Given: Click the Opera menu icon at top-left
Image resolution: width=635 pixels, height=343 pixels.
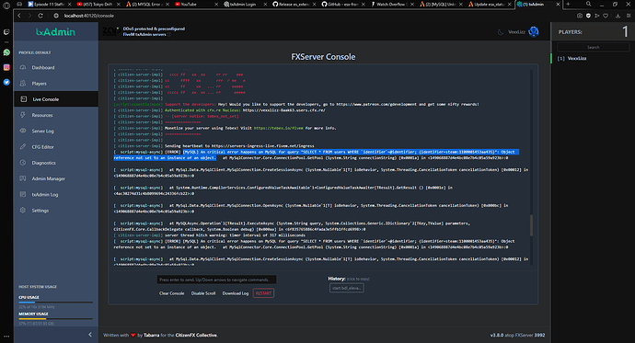Looking at the screenshot, I should click(6, 5).
